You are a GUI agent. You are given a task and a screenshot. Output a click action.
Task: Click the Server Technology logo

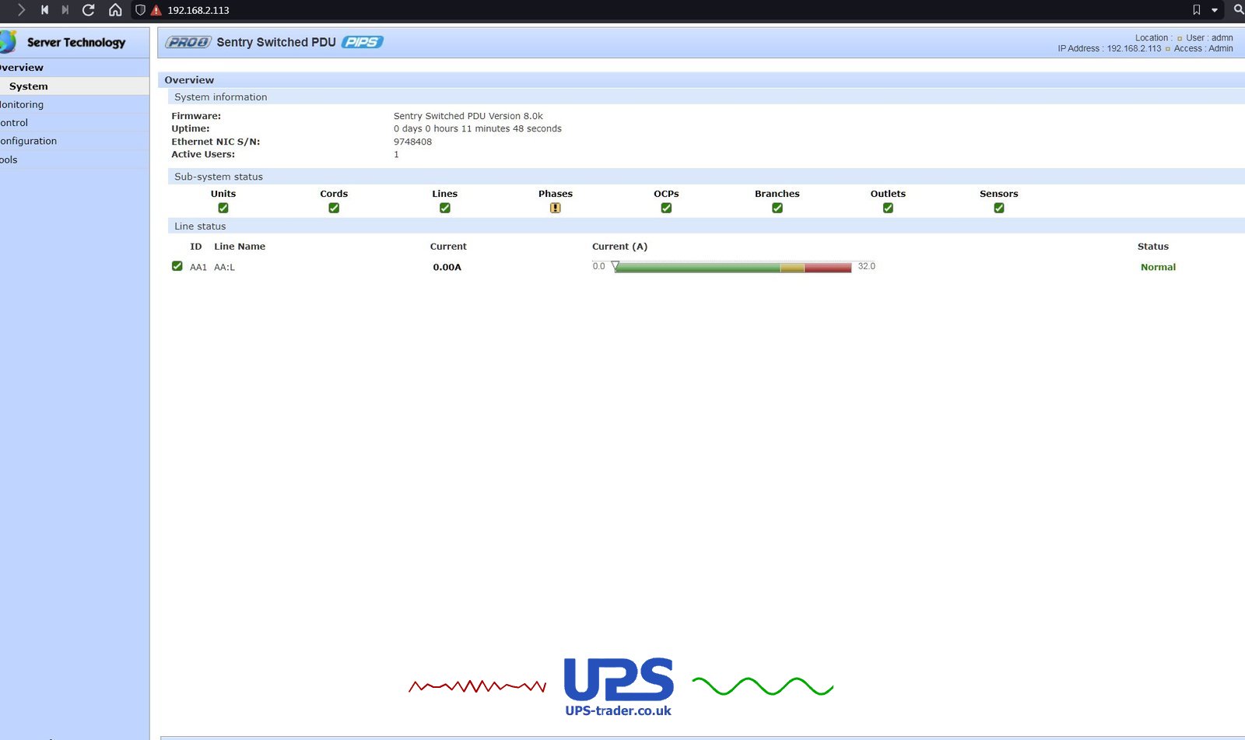click(x=64, y=42)
